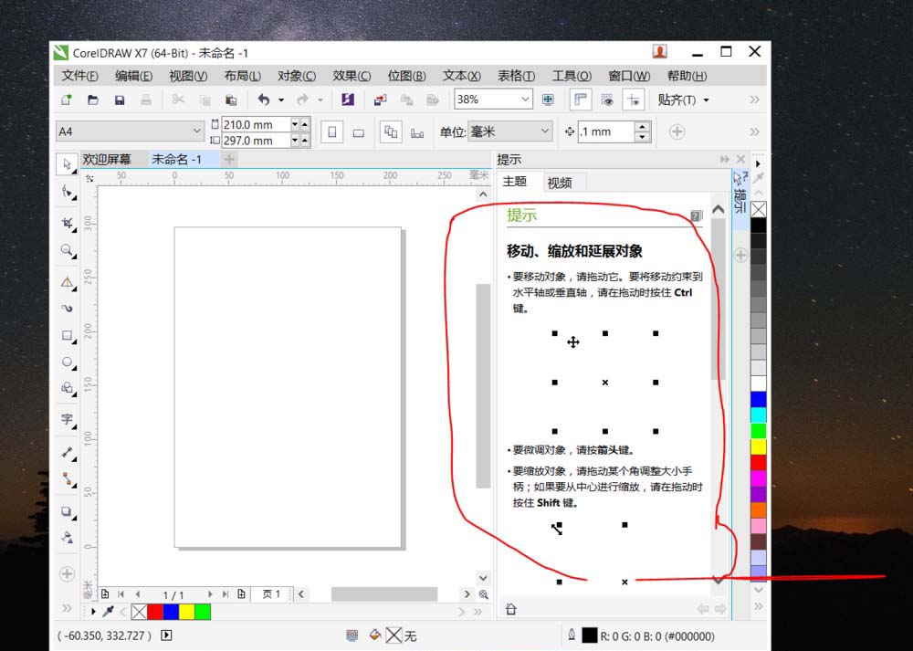This screenshot has width=913, height=651.
Task: Open the 对象 menu
Action: pyautogui.click(x=297, y=77)
